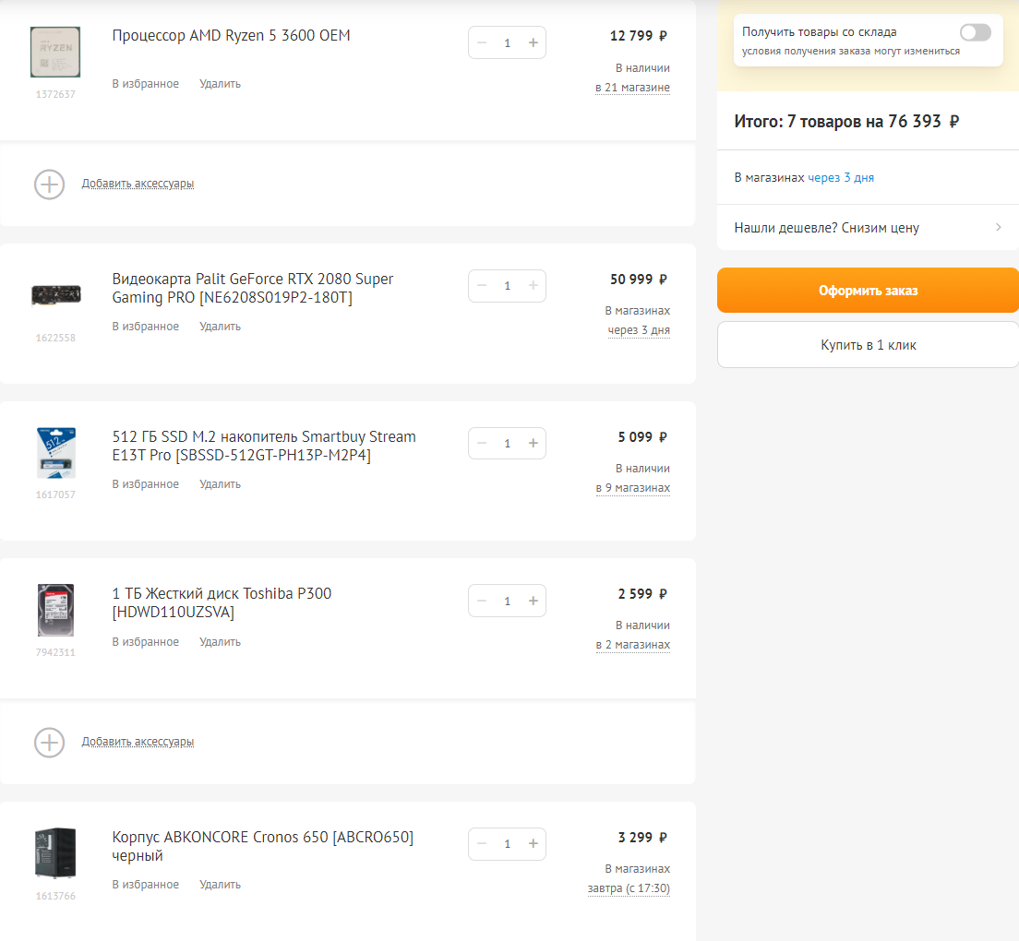Image resolution: width=1019 pixels, height=941 pixels.
Task: Click the 'Купить в 1 клик' button
Action: click(x=868, y=345)
